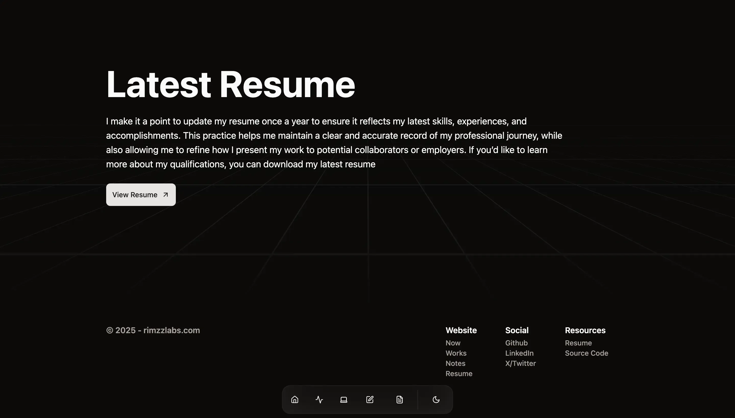Screen dimensions: 735x418
Task: Open Notes from the Website column
Action: (x=455, y=363)
